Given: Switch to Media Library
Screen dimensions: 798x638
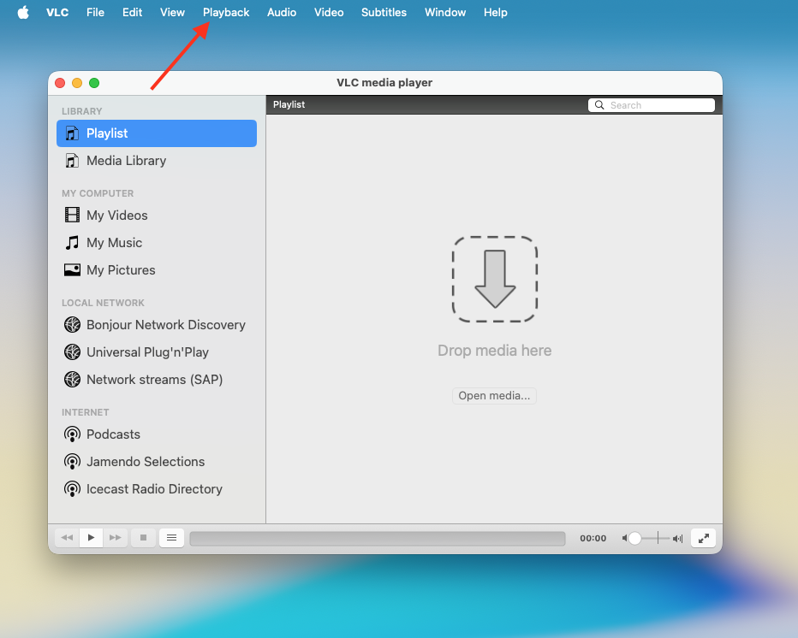Looking at the screenshot, I should click(126, 160).
